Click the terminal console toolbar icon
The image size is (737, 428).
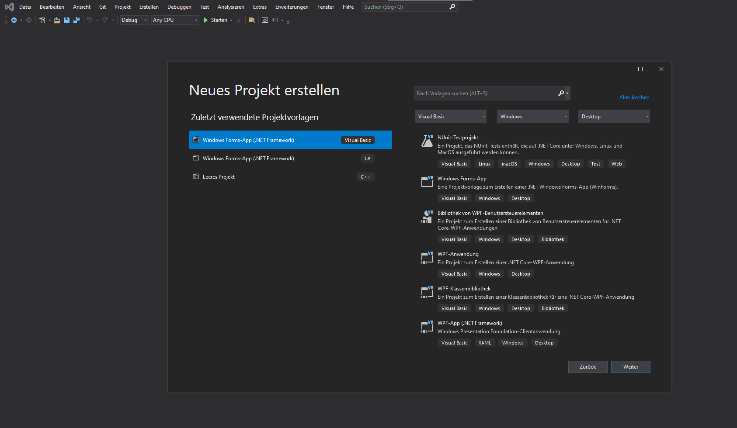pos(275,20)
